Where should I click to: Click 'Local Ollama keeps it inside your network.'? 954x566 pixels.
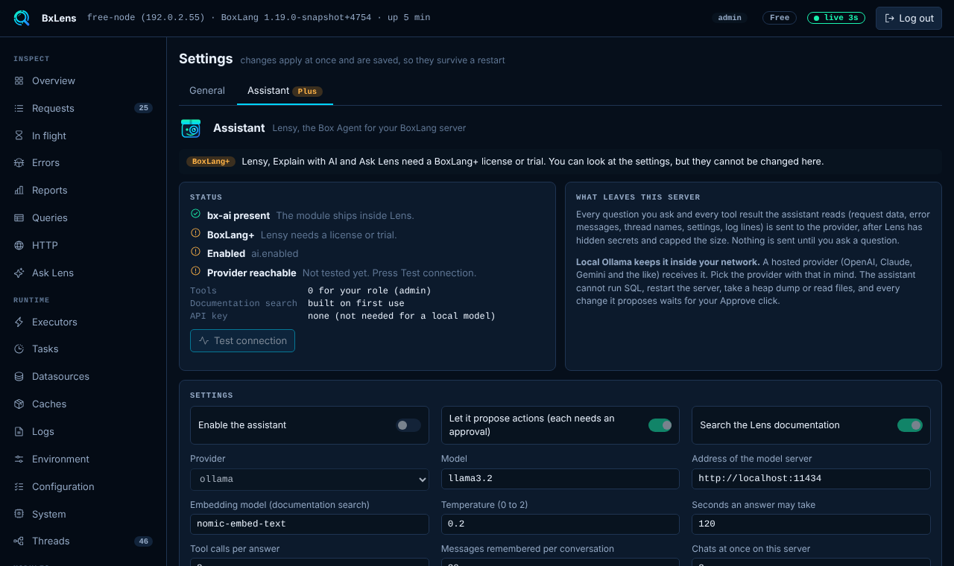click(x=668, y=262)
